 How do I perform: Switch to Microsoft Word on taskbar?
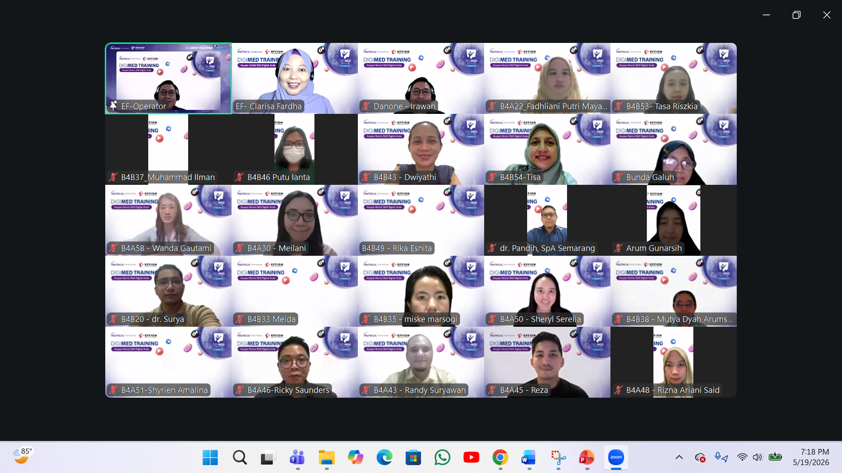click(529, 458)
